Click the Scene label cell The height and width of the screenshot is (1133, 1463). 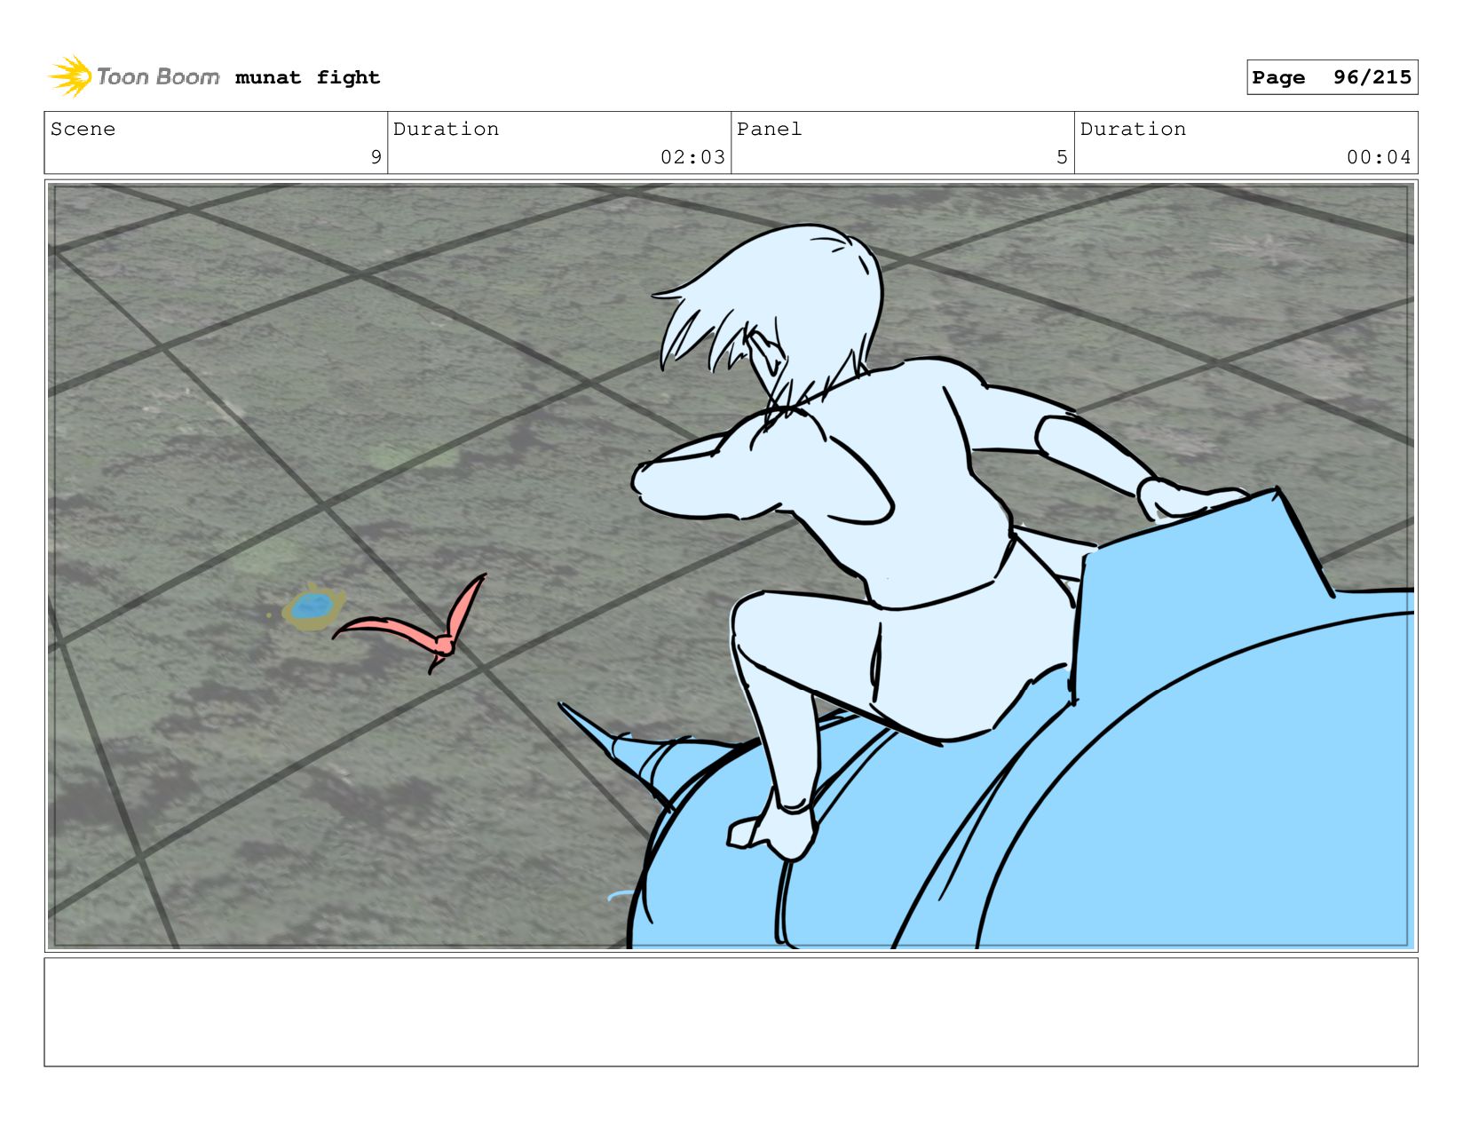point(216,143)
